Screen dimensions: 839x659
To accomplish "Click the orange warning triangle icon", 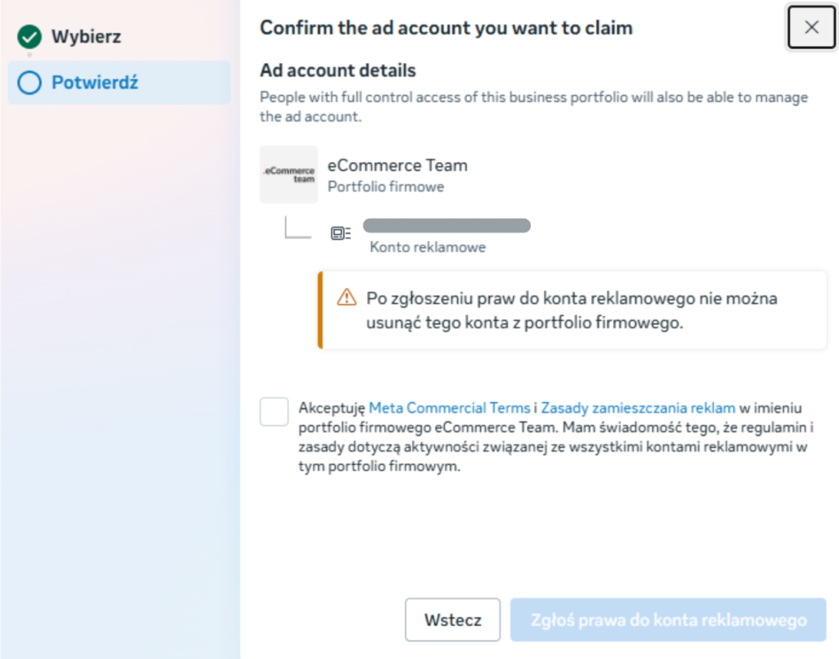I will click(x=347, y=297).
